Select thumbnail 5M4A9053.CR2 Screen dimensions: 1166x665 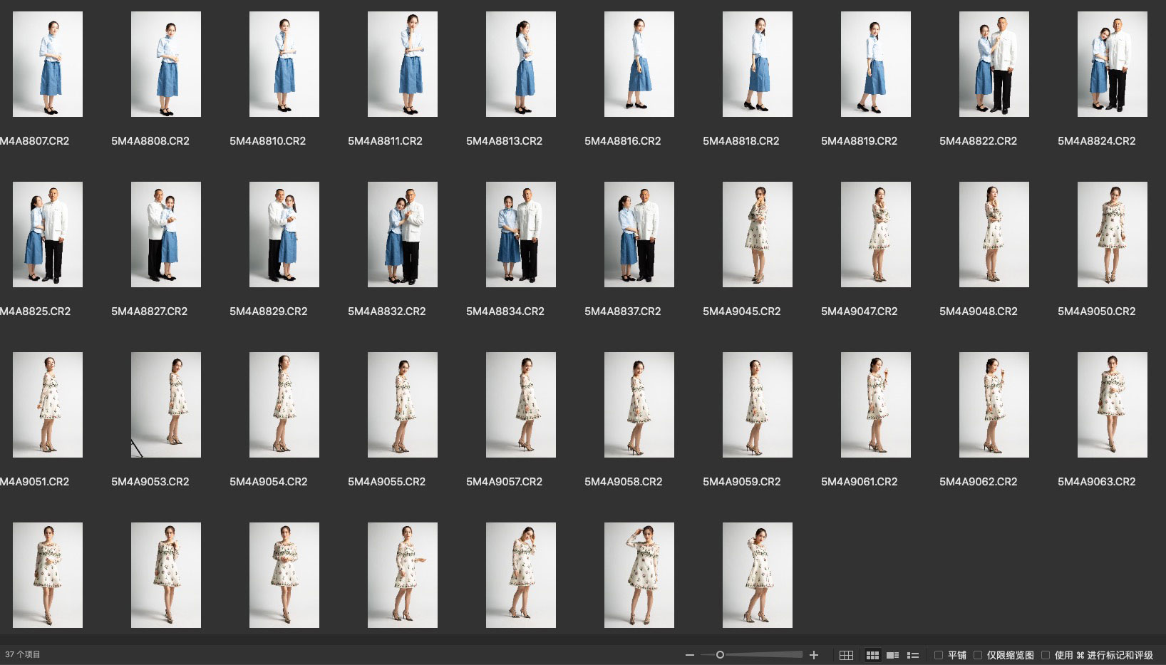point(166,405)
